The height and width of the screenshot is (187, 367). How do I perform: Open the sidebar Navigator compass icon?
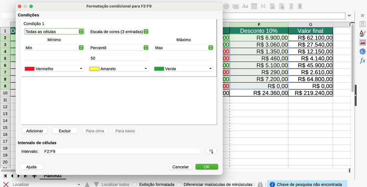click(x=362, y=51)
